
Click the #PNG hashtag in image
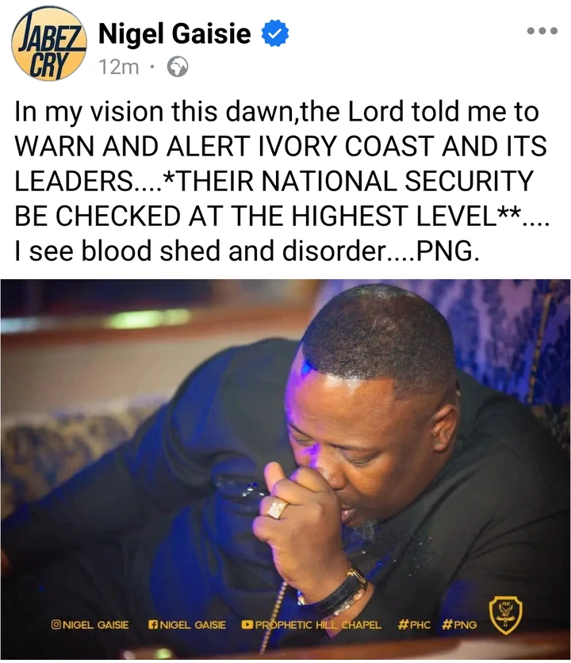point(459,624)
